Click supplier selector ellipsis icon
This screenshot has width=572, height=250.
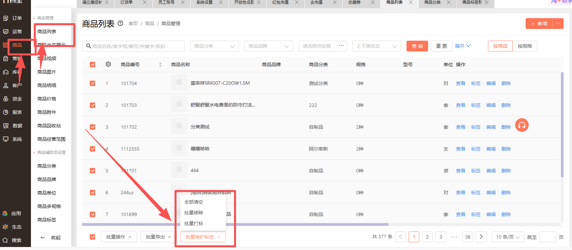341,46
